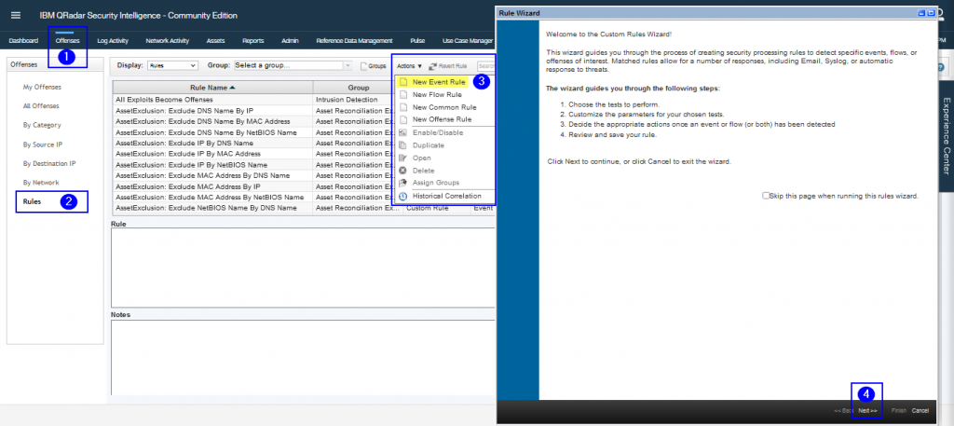Click the Group column header
Image resolution: width=954 pixels, height=426 pixels.
coord(359,87)
